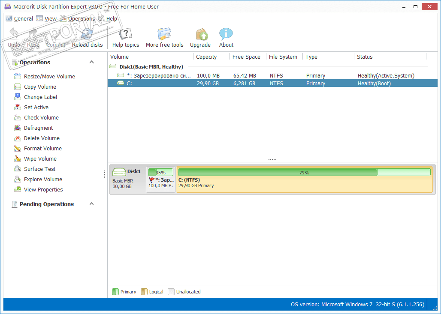
Task: Sort by the File System column header
Action: click(x=284, y=57)
